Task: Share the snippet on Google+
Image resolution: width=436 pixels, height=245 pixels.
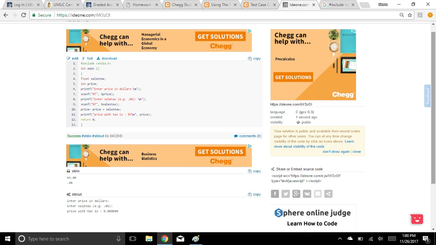Action: [x=296, y=194]
